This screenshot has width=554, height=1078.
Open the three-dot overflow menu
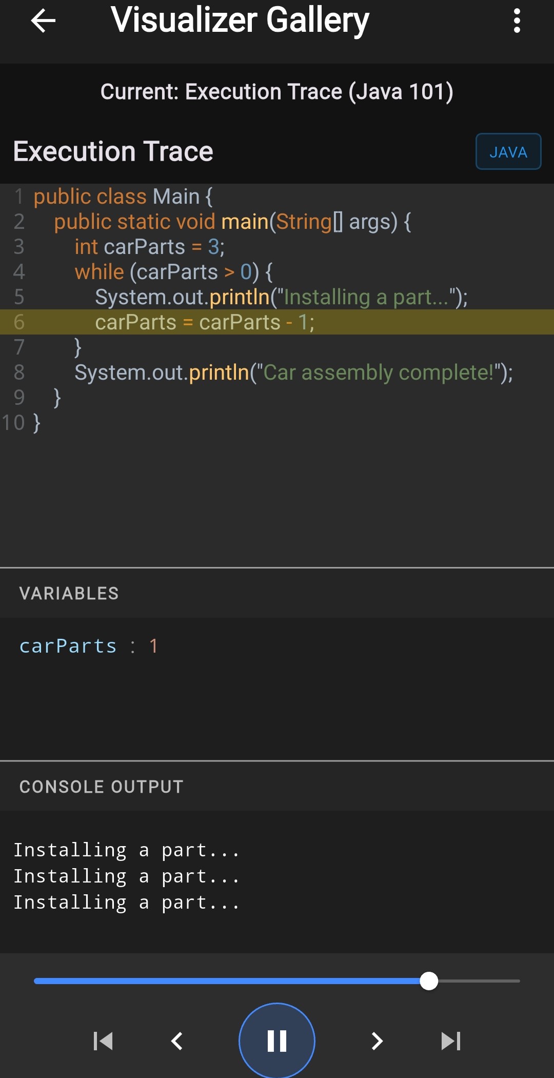pos(517,21)
